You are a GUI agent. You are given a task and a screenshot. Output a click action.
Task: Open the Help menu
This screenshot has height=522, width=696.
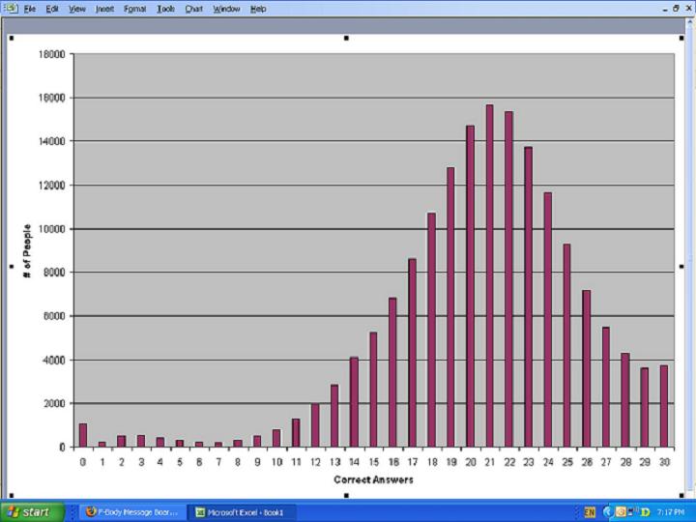pyautogui.click(x=258, y=9)
